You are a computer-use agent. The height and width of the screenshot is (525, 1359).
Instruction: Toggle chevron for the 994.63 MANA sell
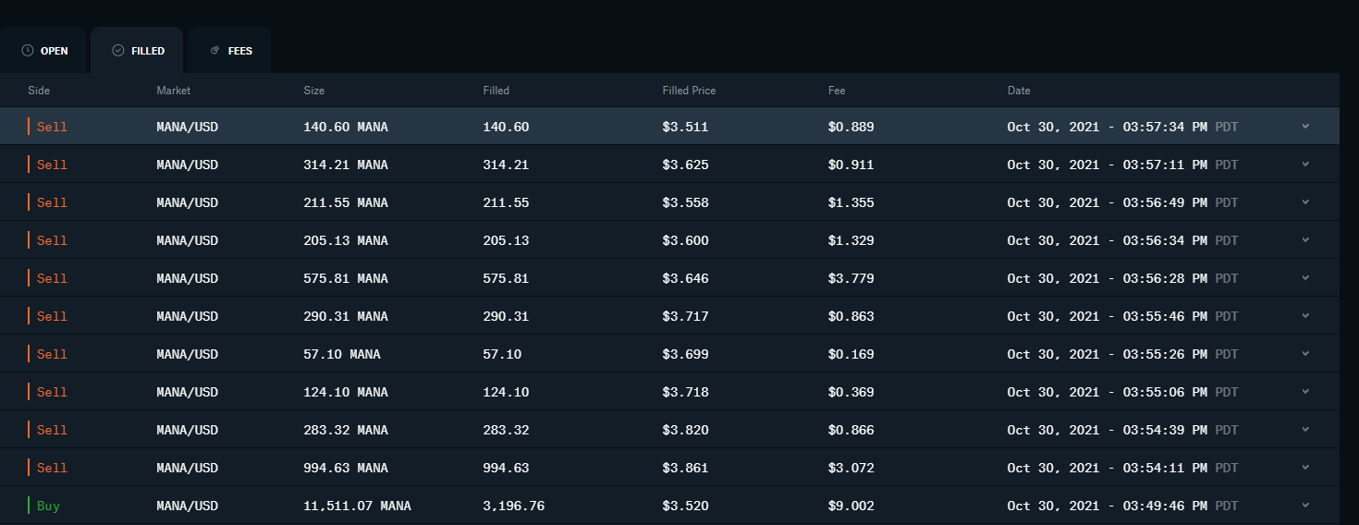pos(1305,468)
